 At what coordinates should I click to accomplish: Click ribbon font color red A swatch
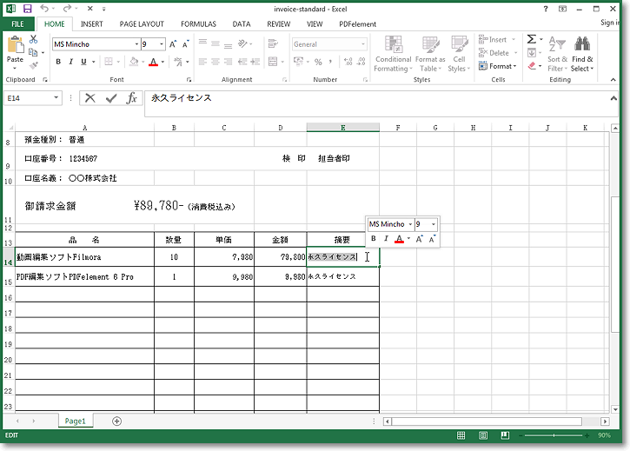pos(153,62)
